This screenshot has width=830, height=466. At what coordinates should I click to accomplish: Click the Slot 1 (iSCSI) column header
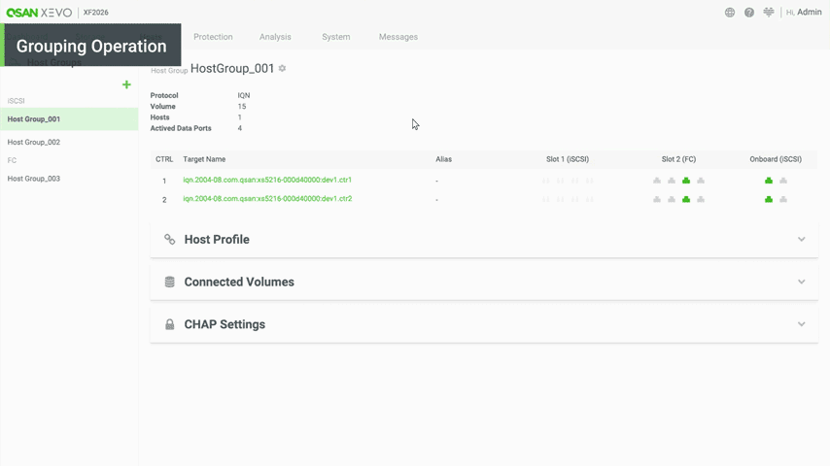(x=568, y=159)
